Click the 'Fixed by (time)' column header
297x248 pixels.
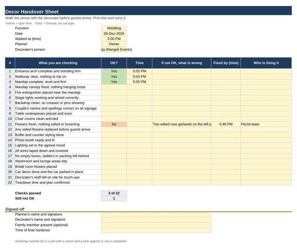pyautogui.click(x=226, y=63)
